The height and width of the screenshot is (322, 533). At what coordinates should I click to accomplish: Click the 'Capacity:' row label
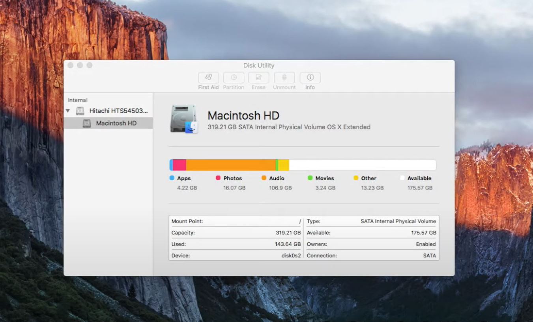click(183, 233)
